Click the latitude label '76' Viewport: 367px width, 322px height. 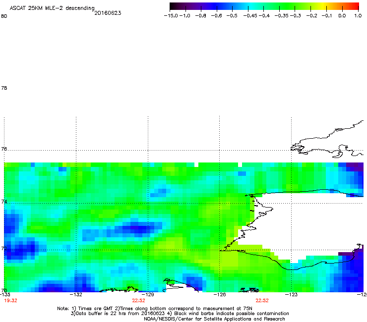click(x=4, y=149)
